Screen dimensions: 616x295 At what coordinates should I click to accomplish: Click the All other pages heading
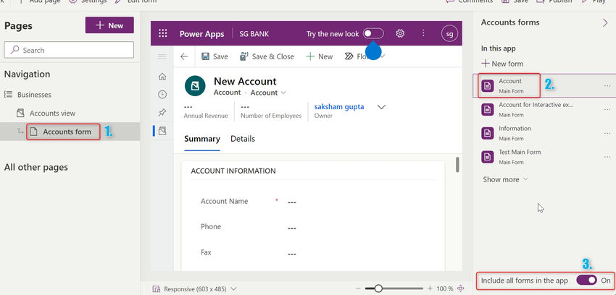[x=36, y=167]
